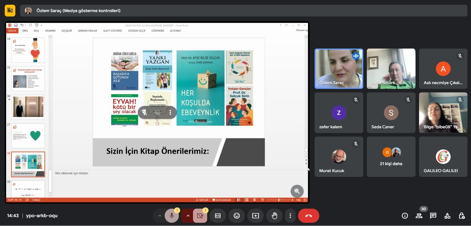Open more options on presentation tile overlay

pos(170,112)
